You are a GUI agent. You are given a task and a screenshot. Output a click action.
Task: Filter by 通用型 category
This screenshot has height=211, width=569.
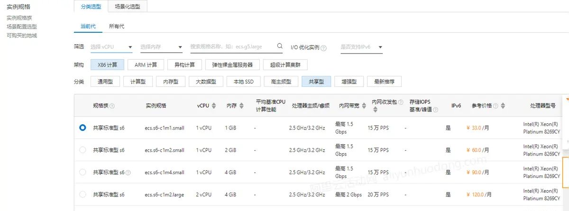click(105, 82)
